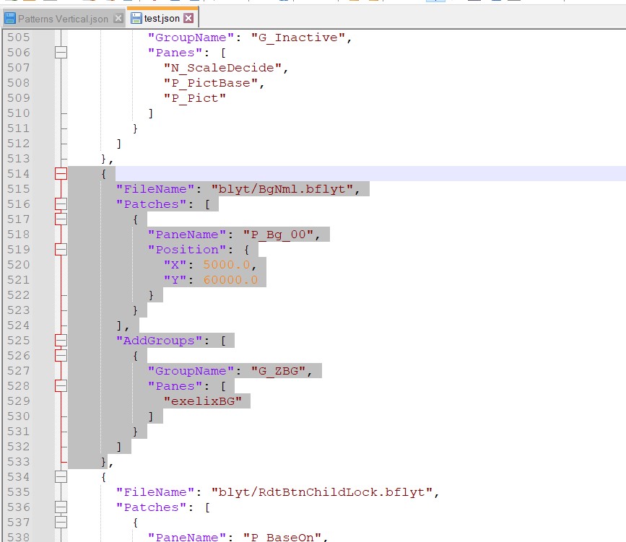Collapse the AddGroups fold on line 525
The image size is (626, 542).
pos(61,341)
